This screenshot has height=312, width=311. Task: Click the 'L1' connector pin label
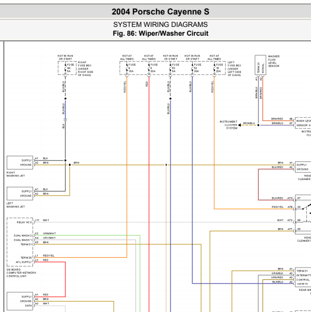37,256
